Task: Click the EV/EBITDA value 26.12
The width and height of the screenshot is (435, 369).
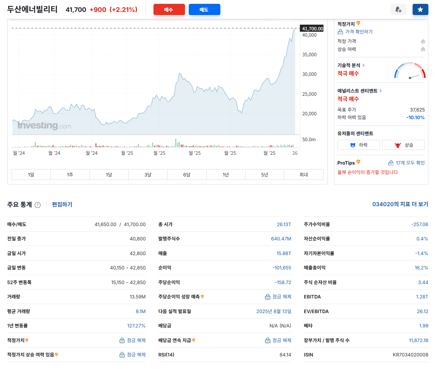Action: (422, 311)
